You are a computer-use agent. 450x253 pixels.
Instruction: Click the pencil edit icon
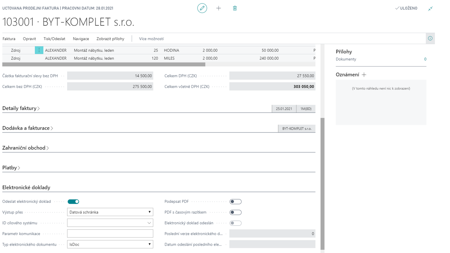202,8
